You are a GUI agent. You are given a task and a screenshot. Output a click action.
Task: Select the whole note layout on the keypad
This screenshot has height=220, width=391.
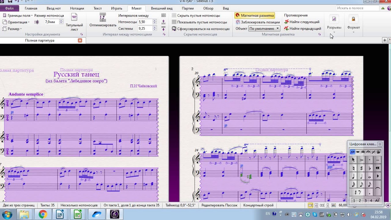(353, 152)
